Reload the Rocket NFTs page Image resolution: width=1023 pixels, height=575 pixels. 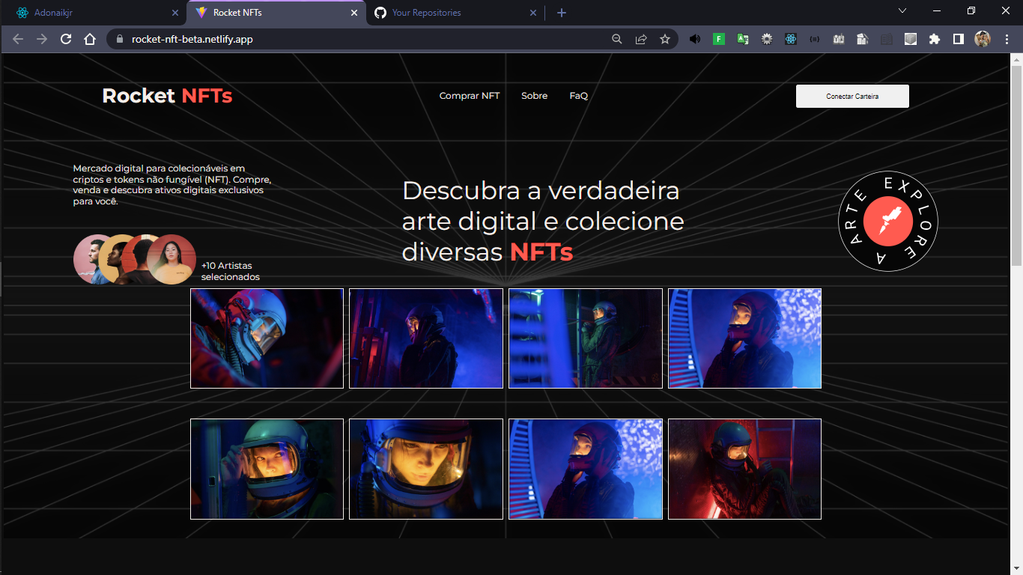tap(65, 39)
